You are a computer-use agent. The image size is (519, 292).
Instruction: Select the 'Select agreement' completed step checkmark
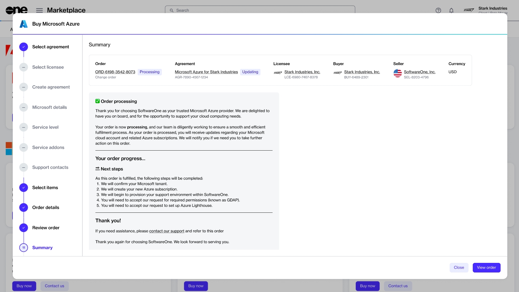23,47
